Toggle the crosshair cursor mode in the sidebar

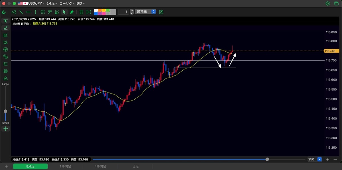(x=5, y=21)
